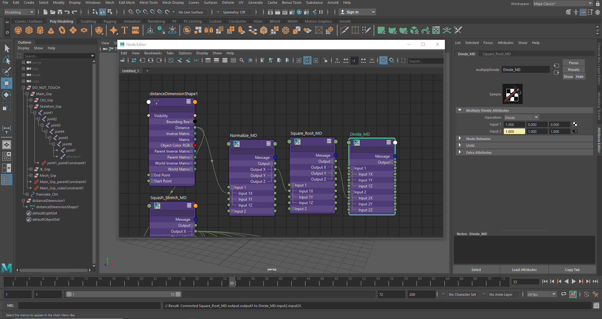Click the Presets button

pyautogui.click(x=573, y=70)
